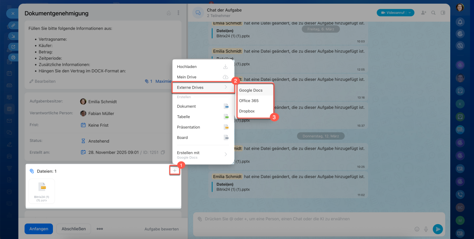Viewport: 474px width, 239px height.
Task: Open the Videoanruf dropdown arrow
Action: click(410, 13)
